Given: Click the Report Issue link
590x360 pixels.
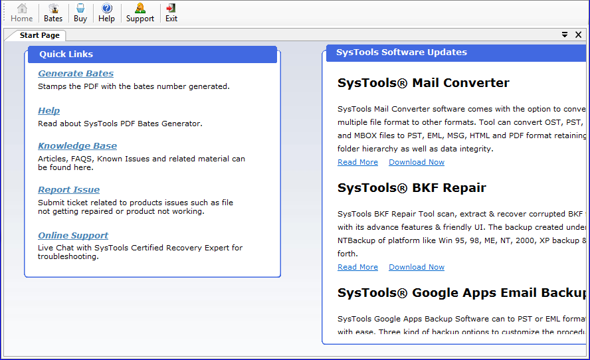Looking at the screenshot, I should [x=69, y=189].
